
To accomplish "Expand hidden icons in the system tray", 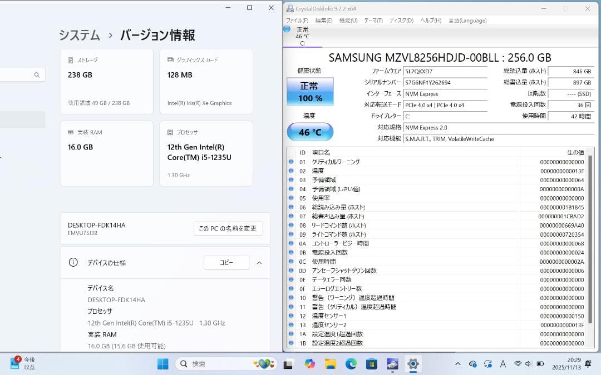I will [x=458, y=364].
